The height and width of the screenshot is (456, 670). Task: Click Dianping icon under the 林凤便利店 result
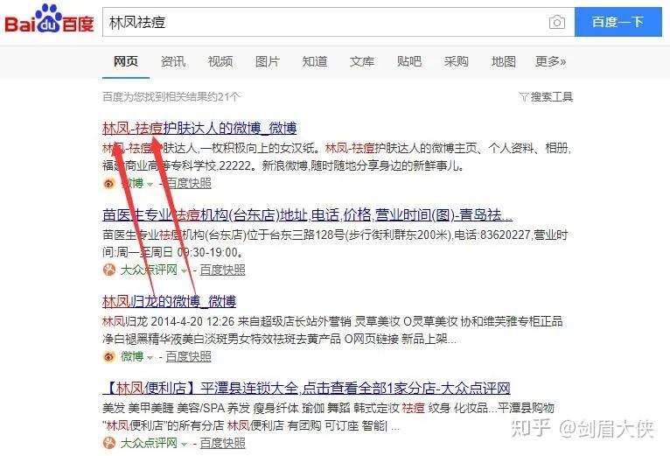pyautogui.click(x=109, y=443)
